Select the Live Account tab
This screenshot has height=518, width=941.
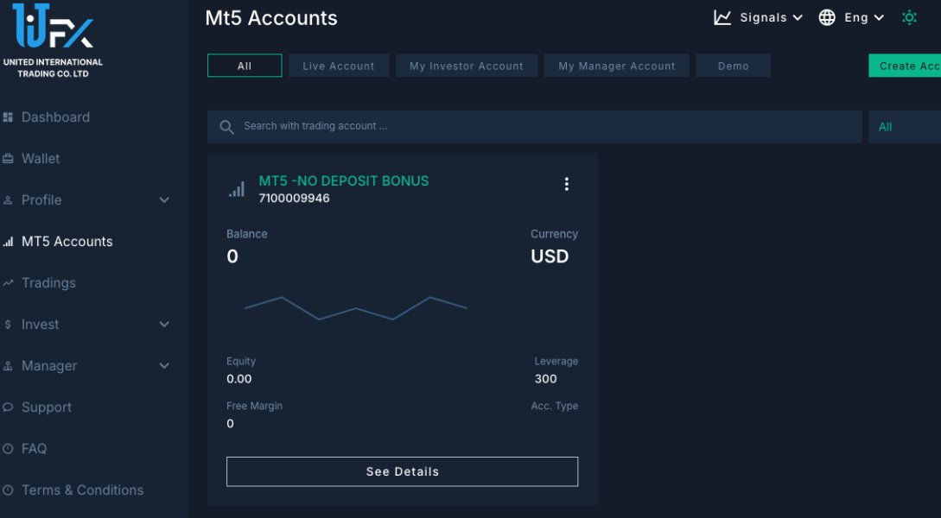click(339, 66)
